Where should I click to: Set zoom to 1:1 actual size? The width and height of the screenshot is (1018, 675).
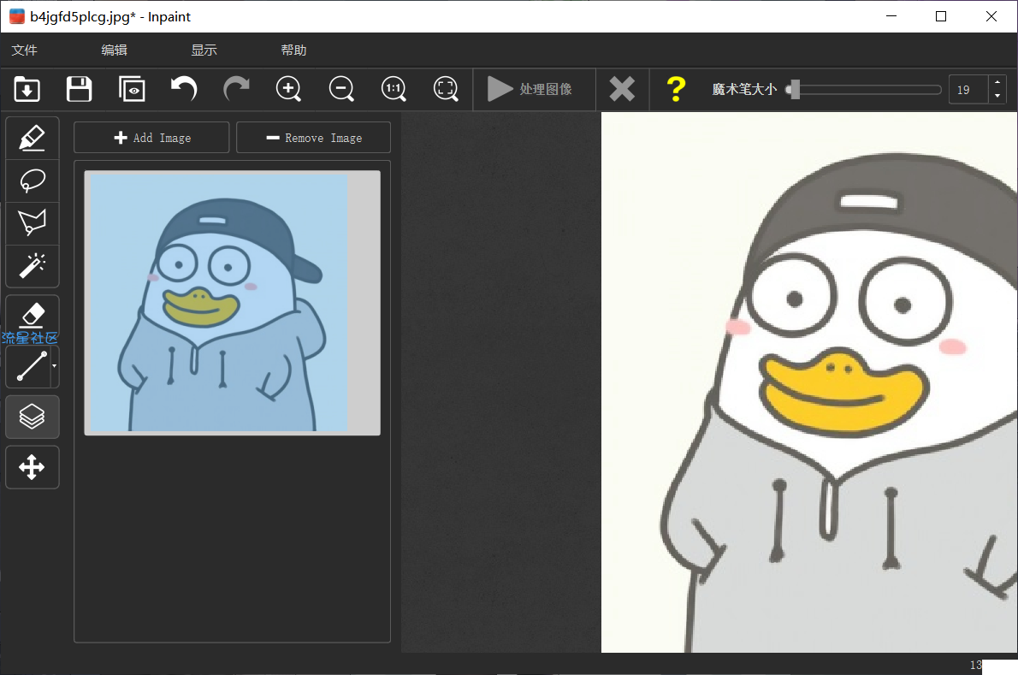click(x=394, y=89)
